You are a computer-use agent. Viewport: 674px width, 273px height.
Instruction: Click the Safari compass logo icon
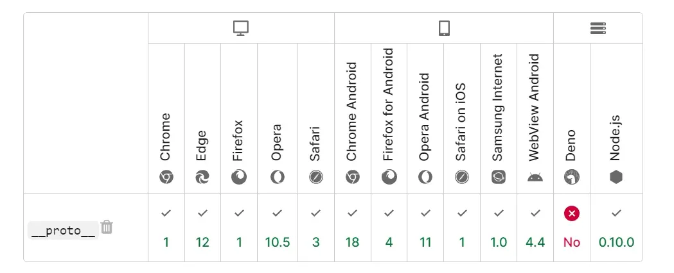tap(316, 177)
